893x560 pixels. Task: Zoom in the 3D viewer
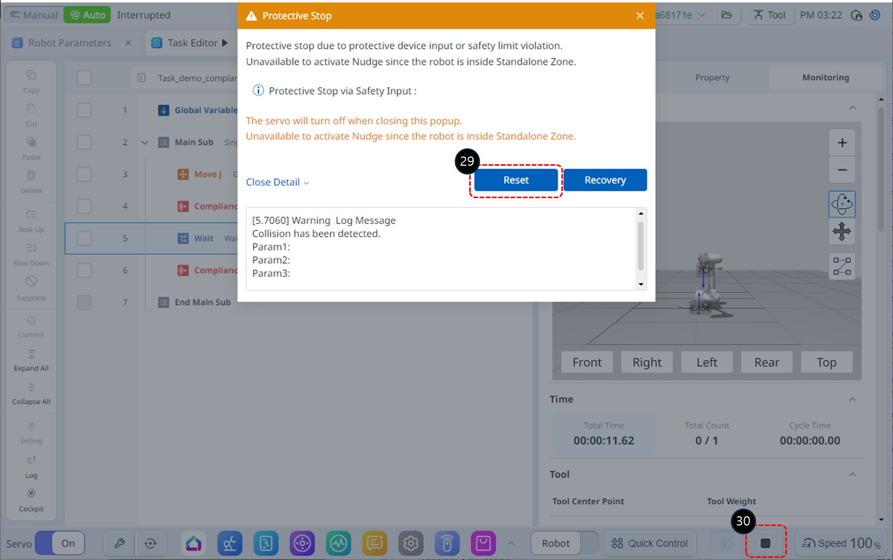pyautogui.click(x=842, y=143)
